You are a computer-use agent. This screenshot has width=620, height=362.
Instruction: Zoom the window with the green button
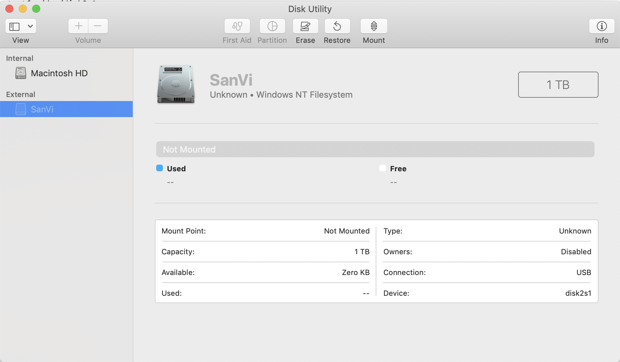tap(36, 9)
